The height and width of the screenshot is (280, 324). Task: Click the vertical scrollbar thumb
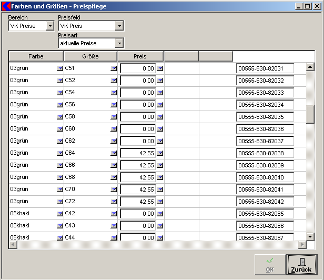point(310,115)
